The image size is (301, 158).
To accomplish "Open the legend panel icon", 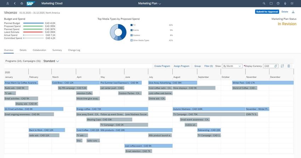I will point(289,66).
